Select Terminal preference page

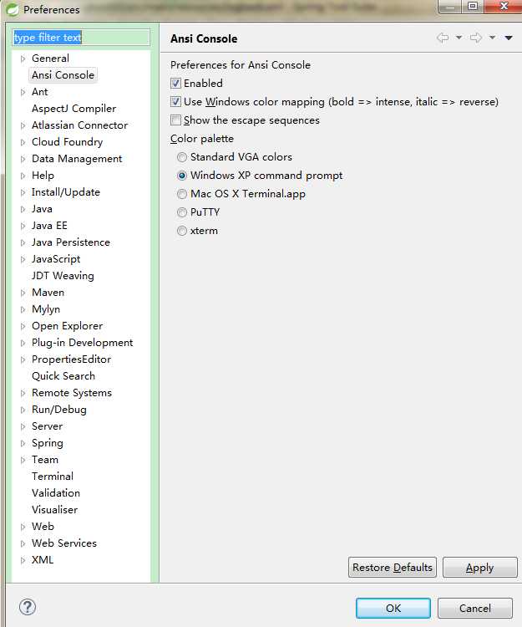53,477
